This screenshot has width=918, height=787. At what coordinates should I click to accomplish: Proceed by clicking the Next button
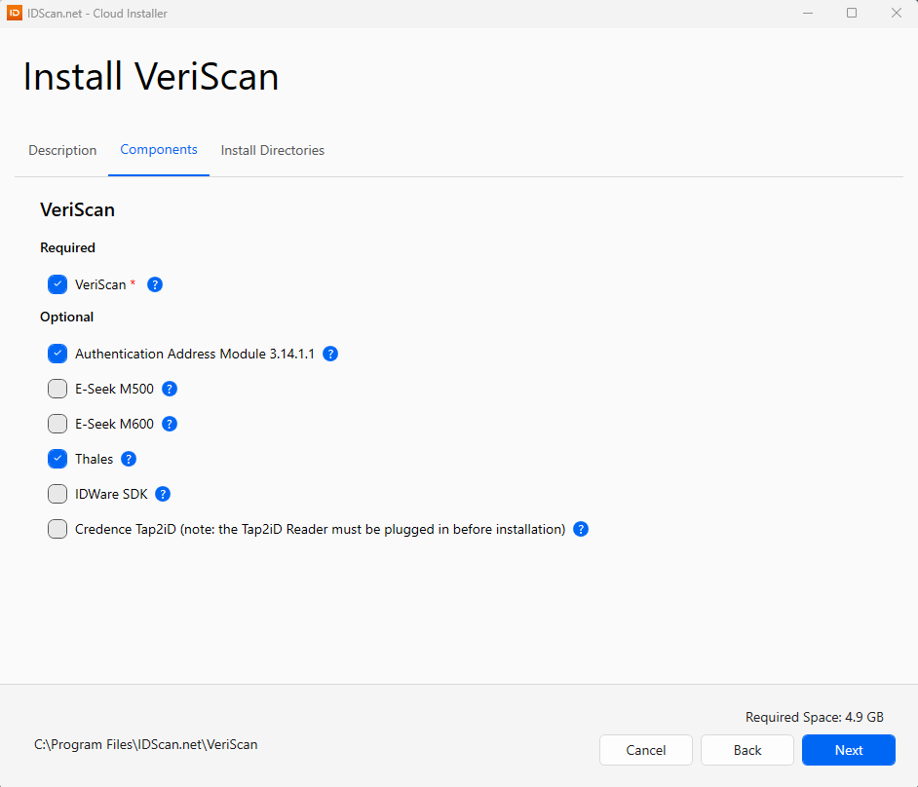point(848,750)
